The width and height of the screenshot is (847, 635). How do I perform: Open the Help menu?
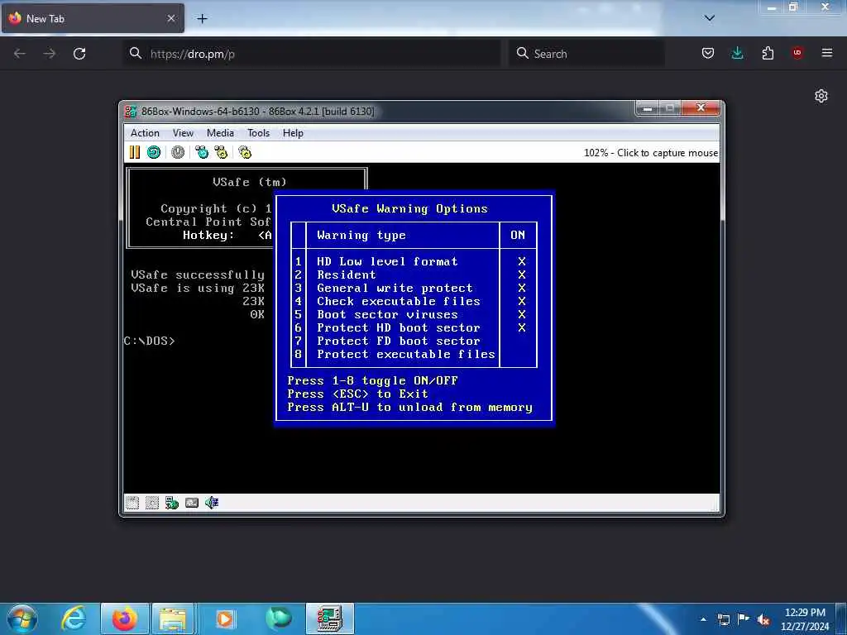pyautogui.click(x=293, y=133)
